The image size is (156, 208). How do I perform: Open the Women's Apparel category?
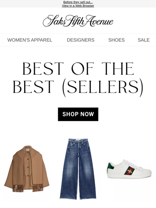pyautogui.click(x=30, y=40)
